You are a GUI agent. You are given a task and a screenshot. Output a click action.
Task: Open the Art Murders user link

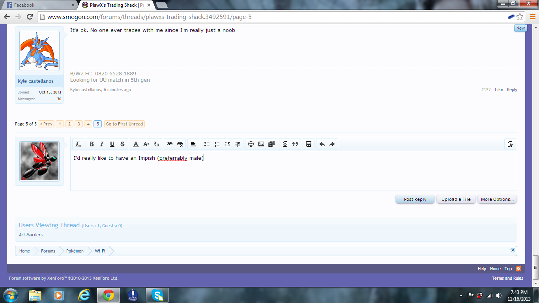[31, 235]
